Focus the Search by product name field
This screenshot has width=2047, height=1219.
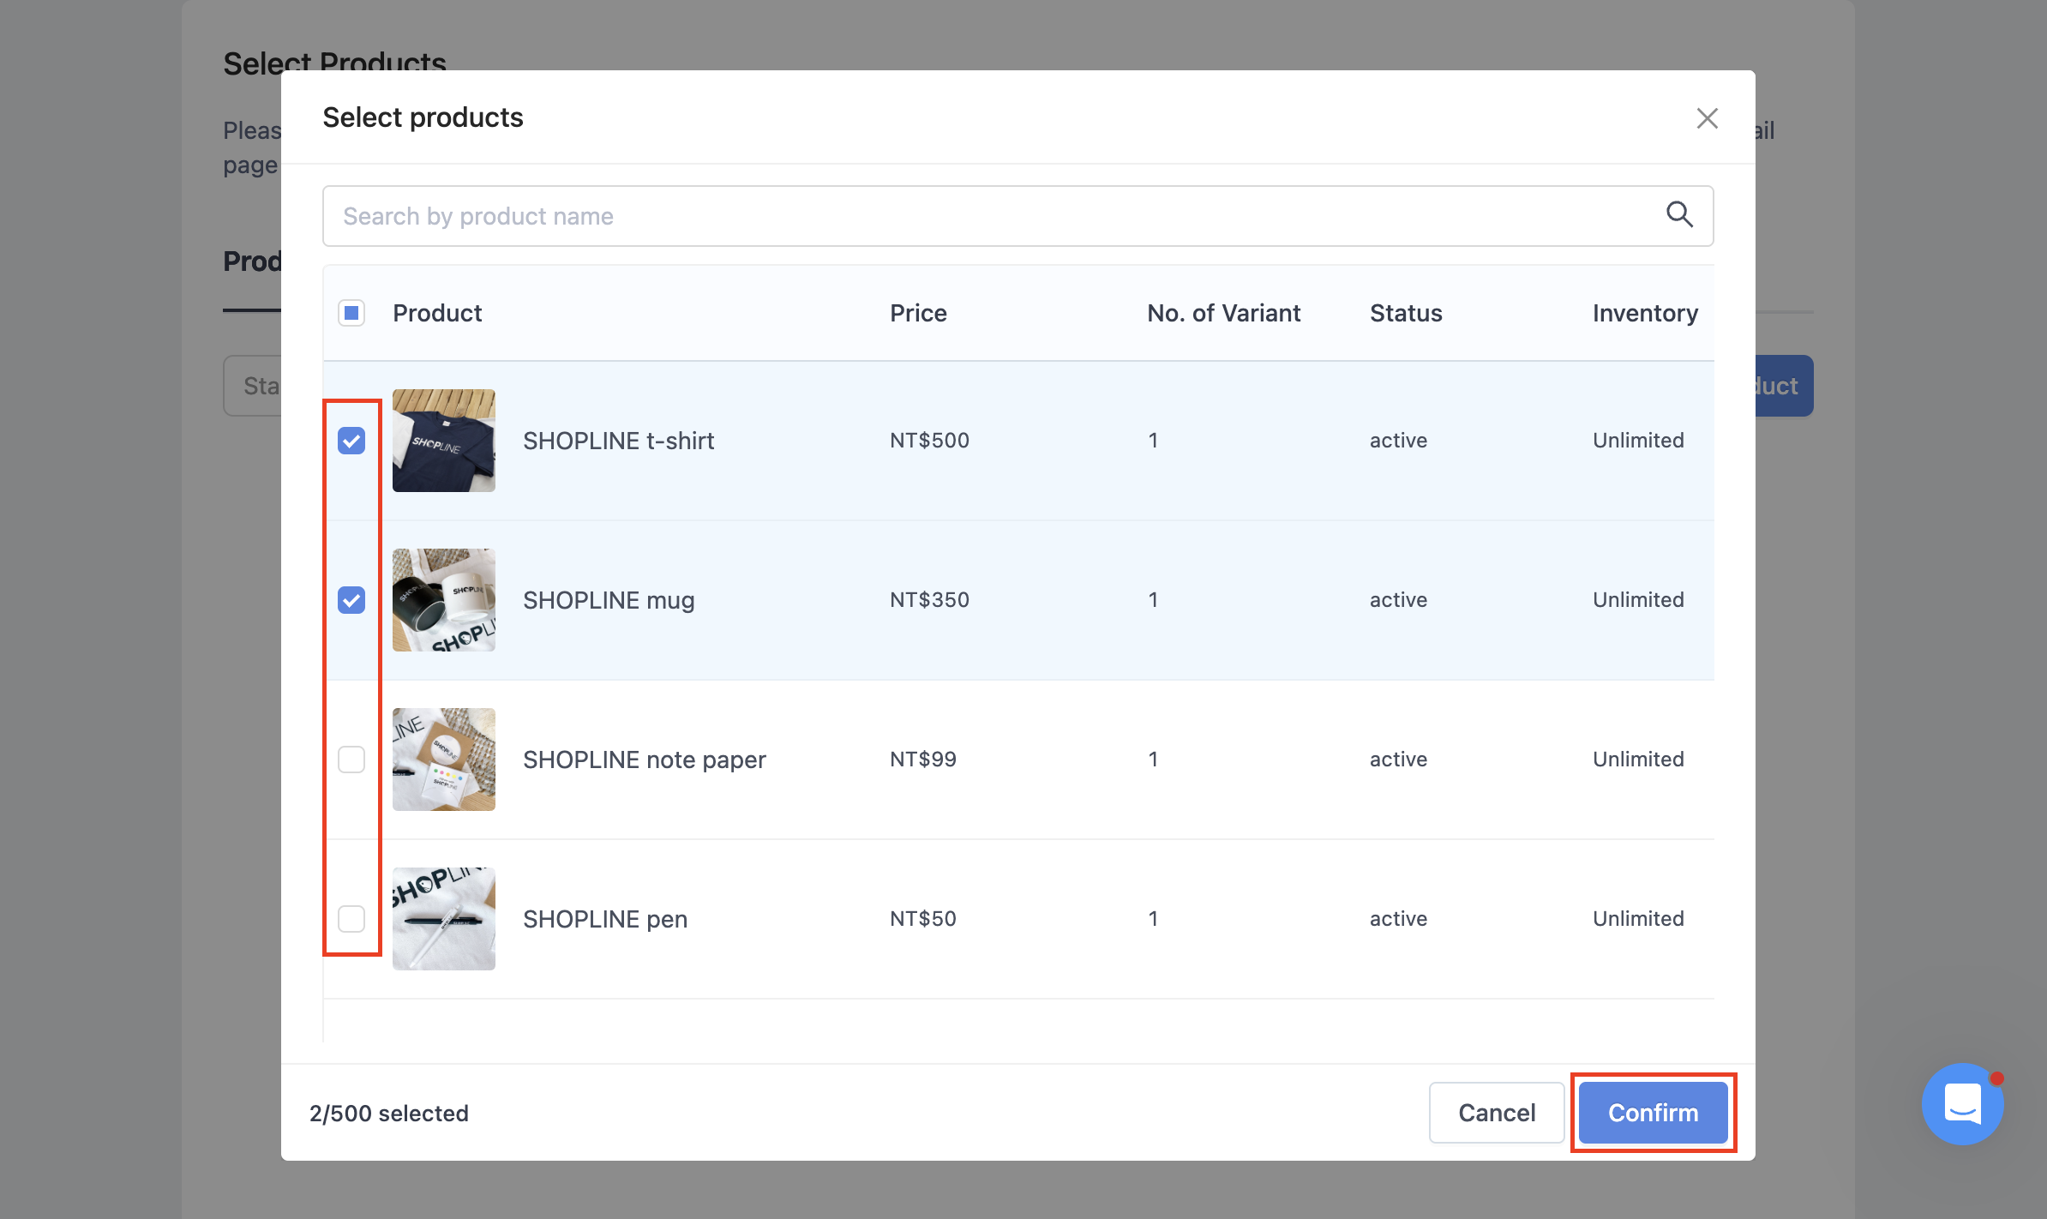[1017, 216]
